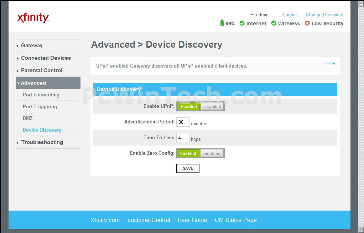The height and width of the screenshot is (233, 364).
Task: Click the Xfinity logo
Action: click(x=33, y=18)
